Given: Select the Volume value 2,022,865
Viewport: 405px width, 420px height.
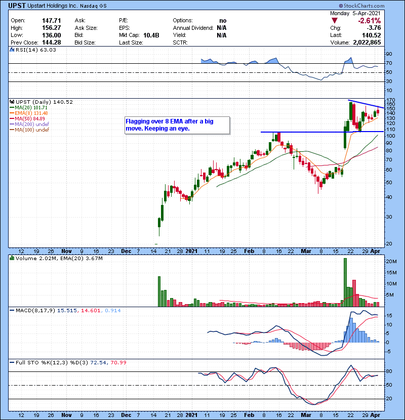Looking at the screenshot, I should [x=367, y=43].
